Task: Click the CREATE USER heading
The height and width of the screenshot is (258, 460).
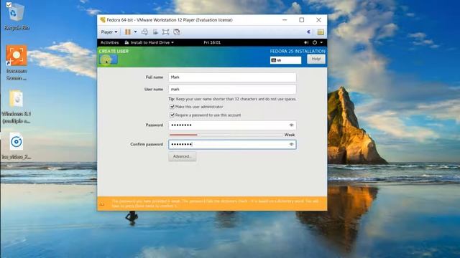Action: [114, 51]
